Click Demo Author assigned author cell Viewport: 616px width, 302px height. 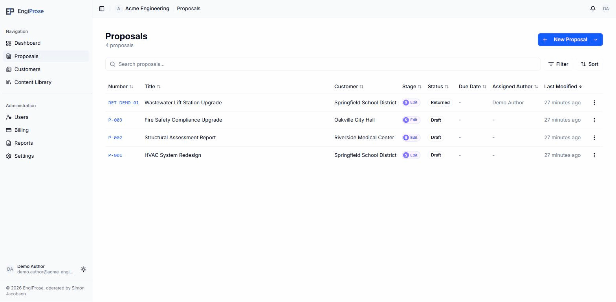tap(508, 103)
